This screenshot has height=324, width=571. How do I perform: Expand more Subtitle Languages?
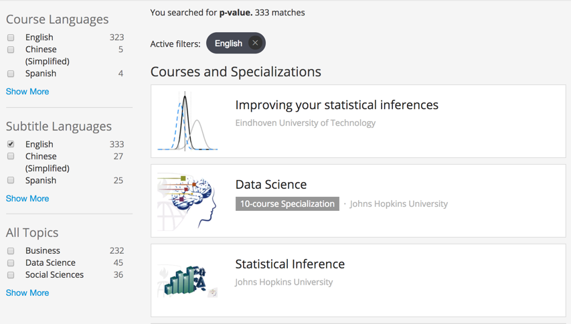tap(27, 199)
